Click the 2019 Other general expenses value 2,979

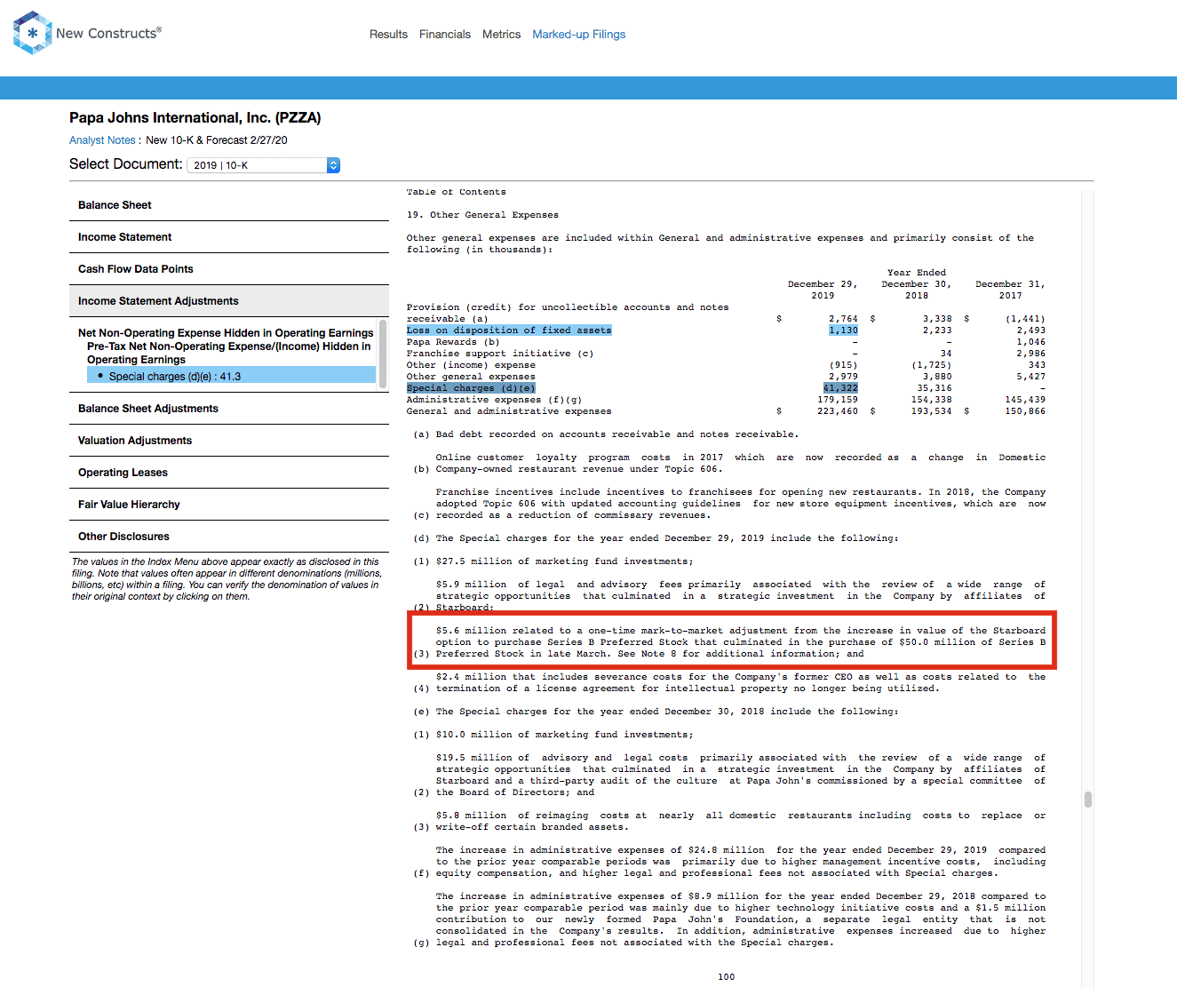pos(843,377)
